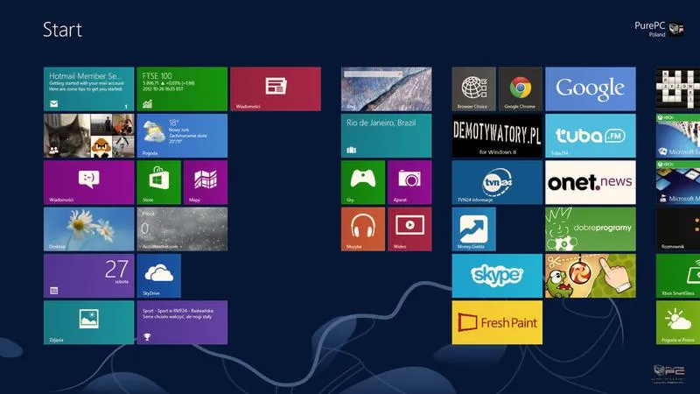Launch Google Chrome tile

[x=521, y=89]
